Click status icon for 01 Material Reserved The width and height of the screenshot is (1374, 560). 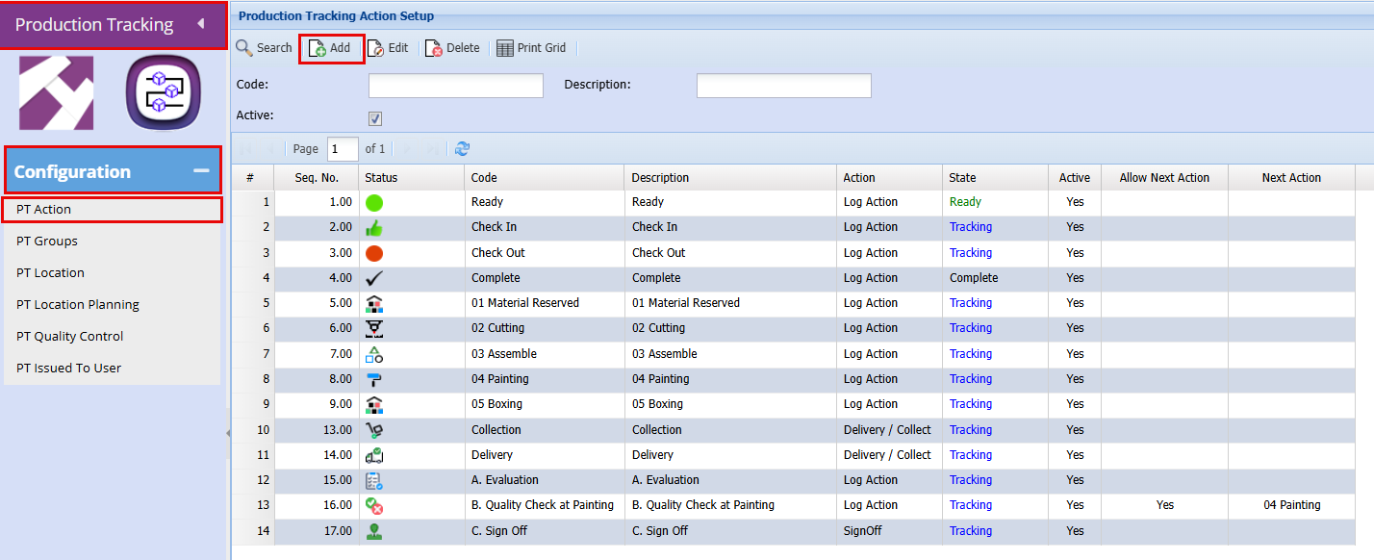[374, 303]
